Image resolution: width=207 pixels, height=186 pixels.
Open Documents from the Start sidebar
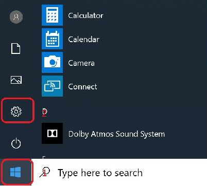click(x=16, y=48)
